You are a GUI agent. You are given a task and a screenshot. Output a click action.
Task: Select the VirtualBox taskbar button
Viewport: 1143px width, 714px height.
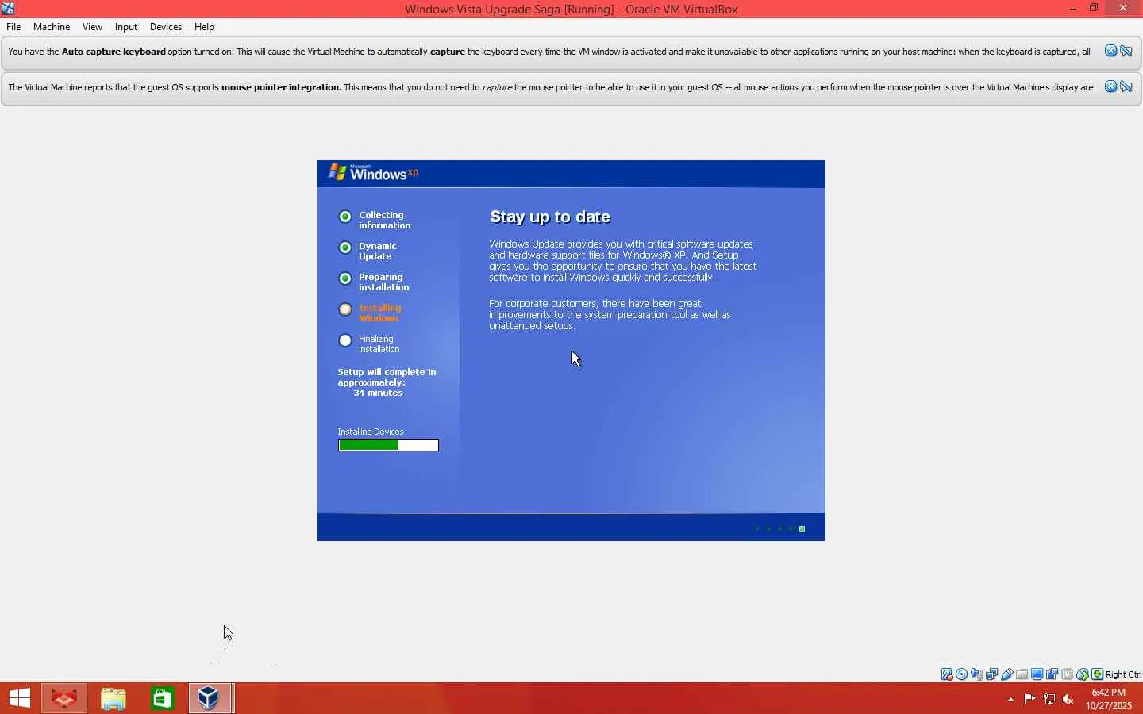pyautogui.click(x=210, y=698)
